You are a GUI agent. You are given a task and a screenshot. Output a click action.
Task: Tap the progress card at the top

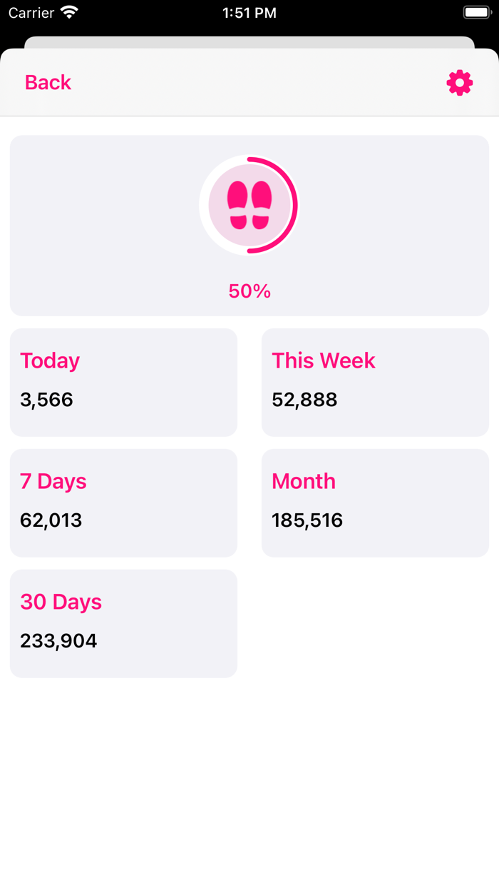pyautogui.click(x=249, y=226)
